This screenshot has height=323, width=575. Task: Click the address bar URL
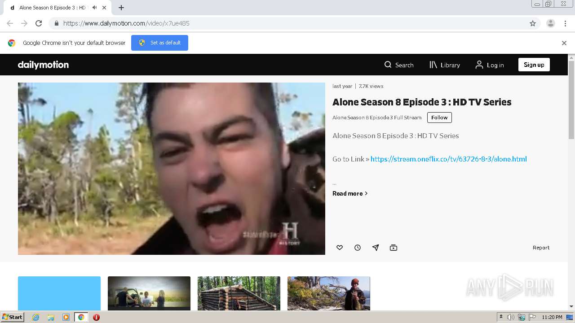click(126, 23)
